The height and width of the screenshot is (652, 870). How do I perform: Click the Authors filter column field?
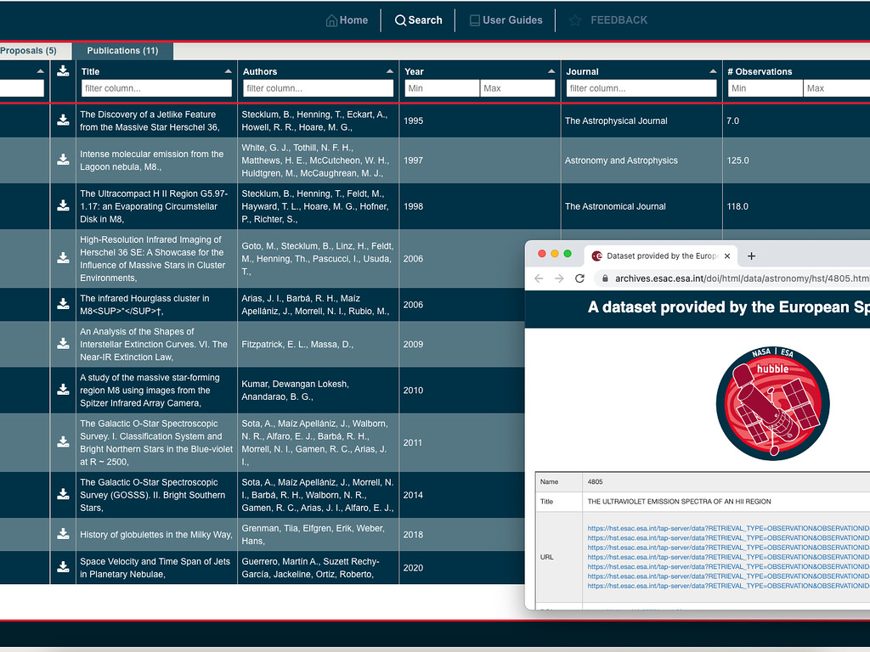[318, 88]
